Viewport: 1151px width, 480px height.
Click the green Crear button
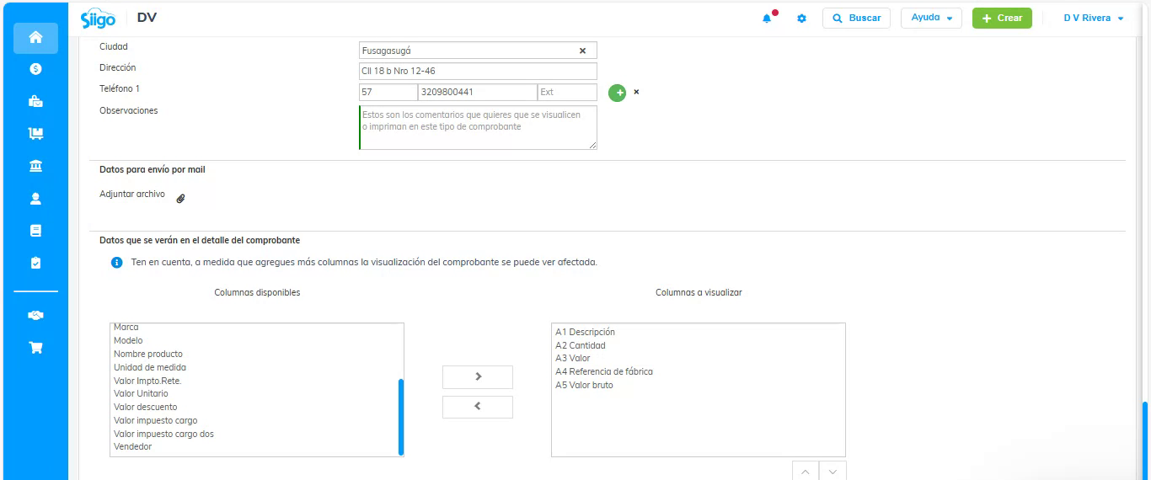pyautogui.click(x=1002, y=18)
